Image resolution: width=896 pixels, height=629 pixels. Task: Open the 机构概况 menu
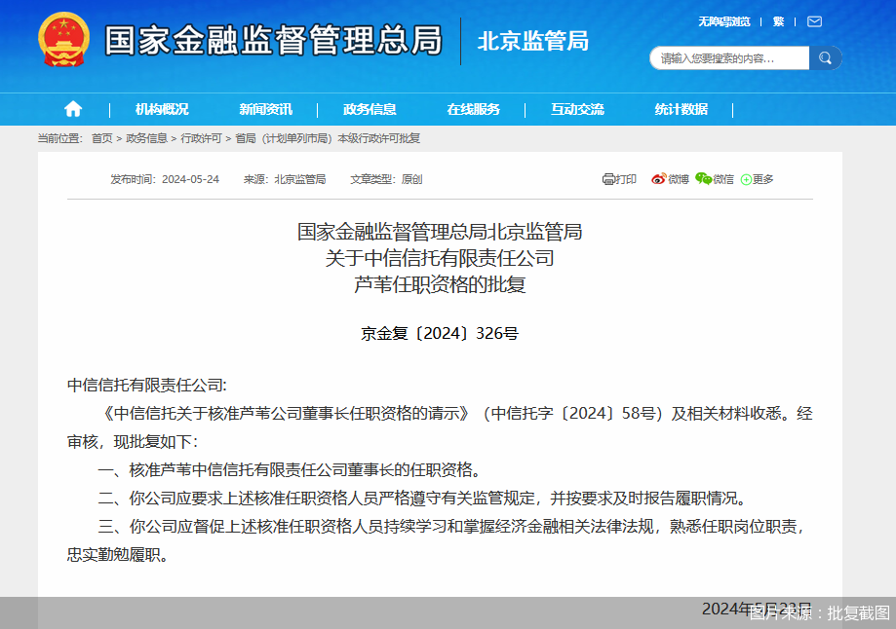click(x=162, y=109)
